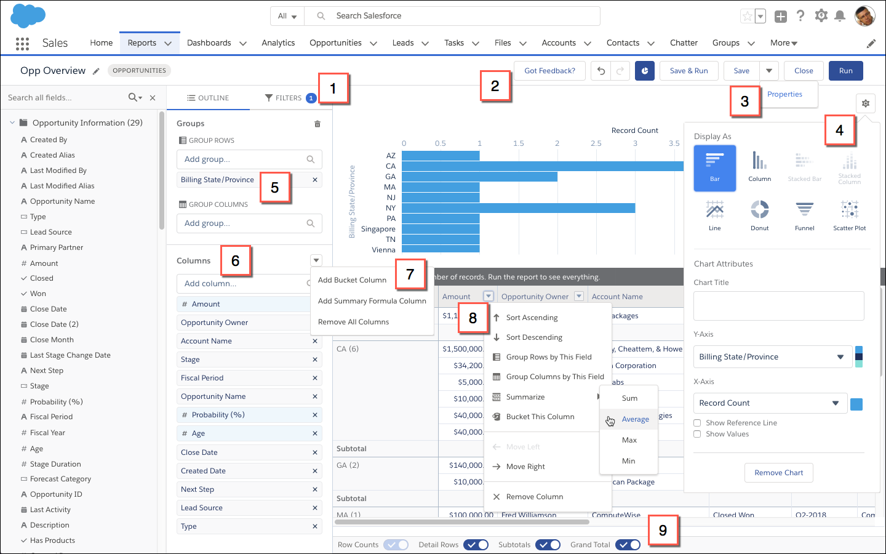Open chart settings via the gear icon

866,103
